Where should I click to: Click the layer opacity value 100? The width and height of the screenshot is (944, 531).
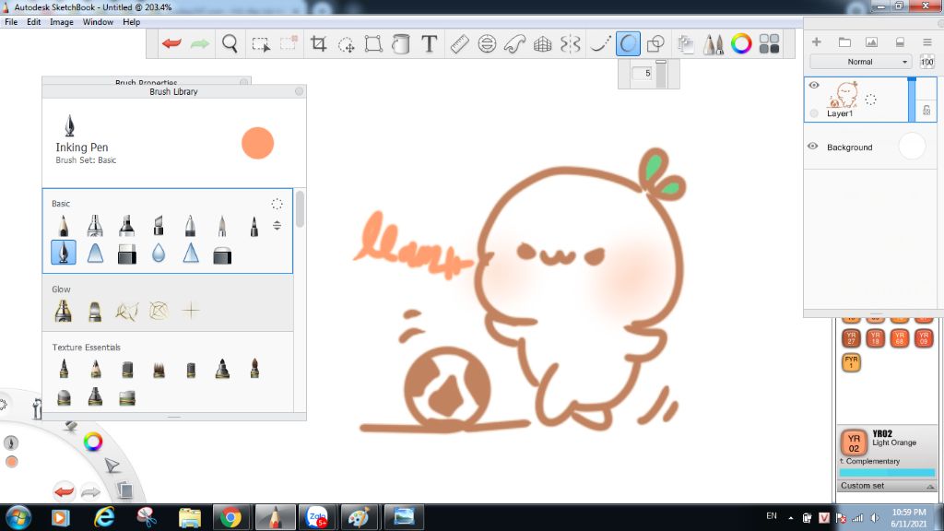(927, 62)
